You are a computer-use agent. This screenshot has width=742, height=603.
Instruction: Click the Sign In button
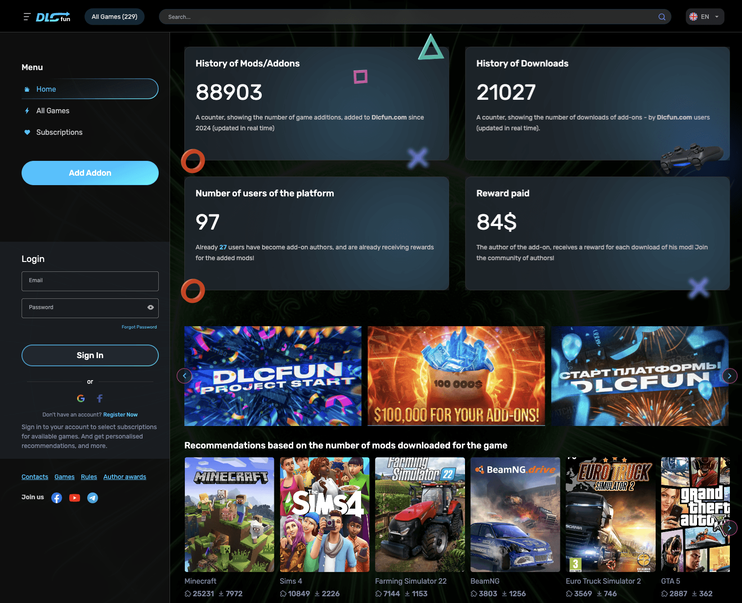(x=90, y=355)
